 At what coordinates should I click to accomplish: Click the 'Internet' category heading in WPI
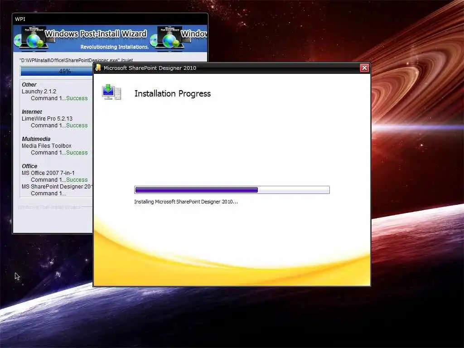coord(32,112)
